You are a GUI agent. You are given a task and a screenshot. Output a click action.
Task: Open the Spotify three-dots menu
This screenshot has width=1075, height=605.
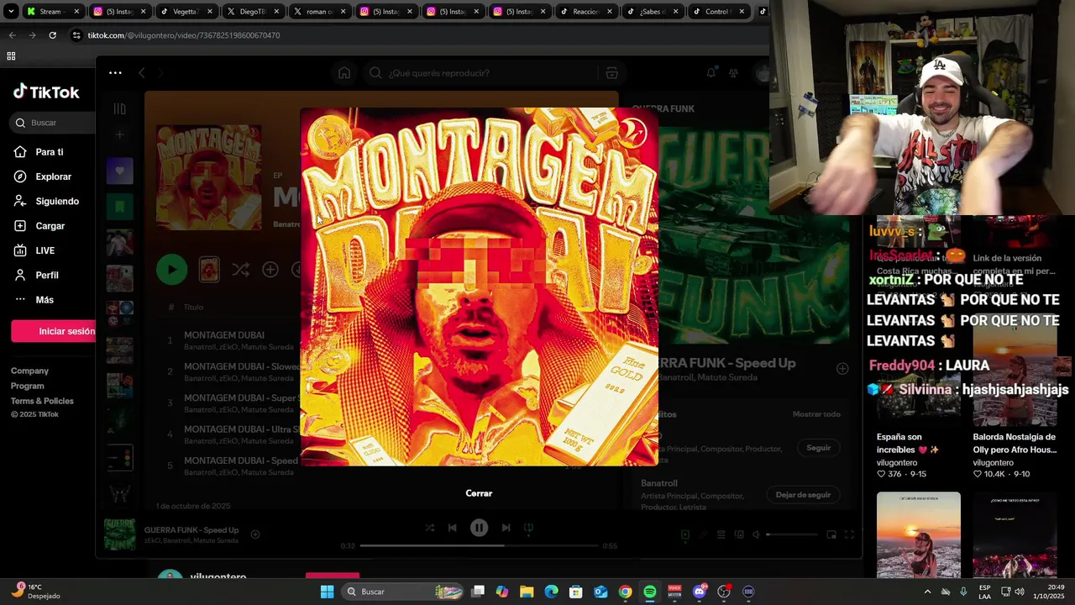[115, 73]
